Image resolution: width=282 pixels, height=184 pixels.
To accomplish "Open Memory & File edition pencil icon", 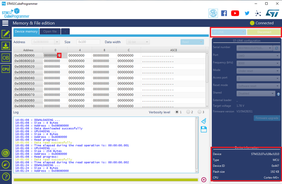I will [x=6, y=34].
